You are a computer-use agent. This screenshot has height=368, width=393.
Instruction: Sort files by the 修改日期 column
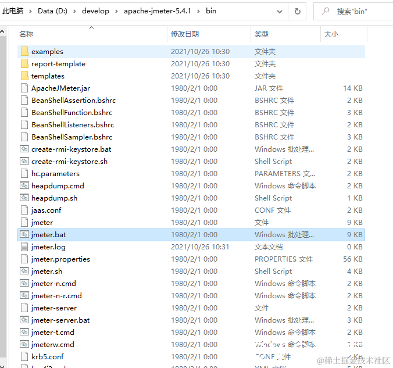209,34
